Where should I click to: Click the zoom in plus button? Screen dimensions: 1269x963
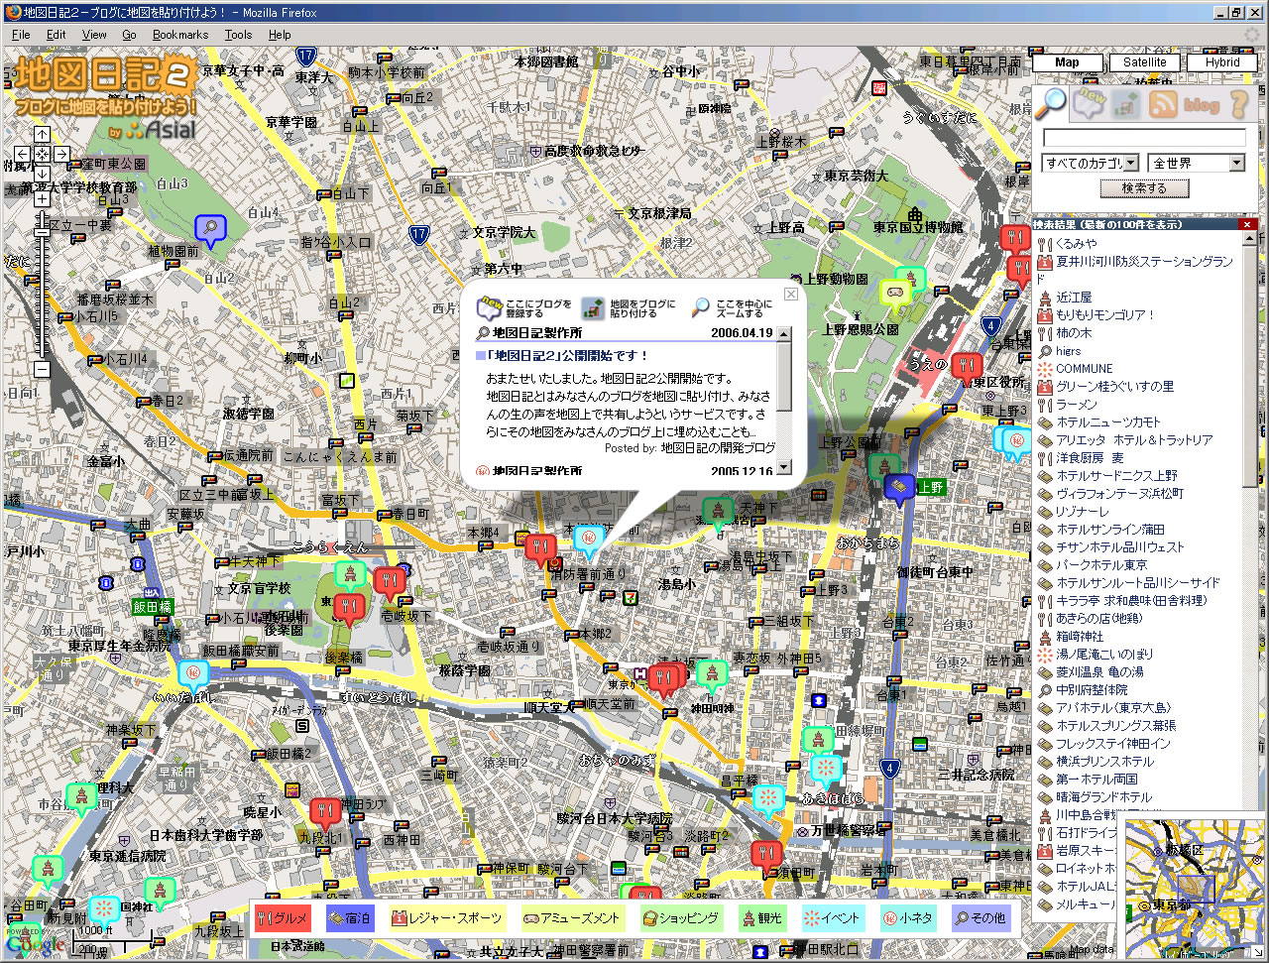[42, 199]
